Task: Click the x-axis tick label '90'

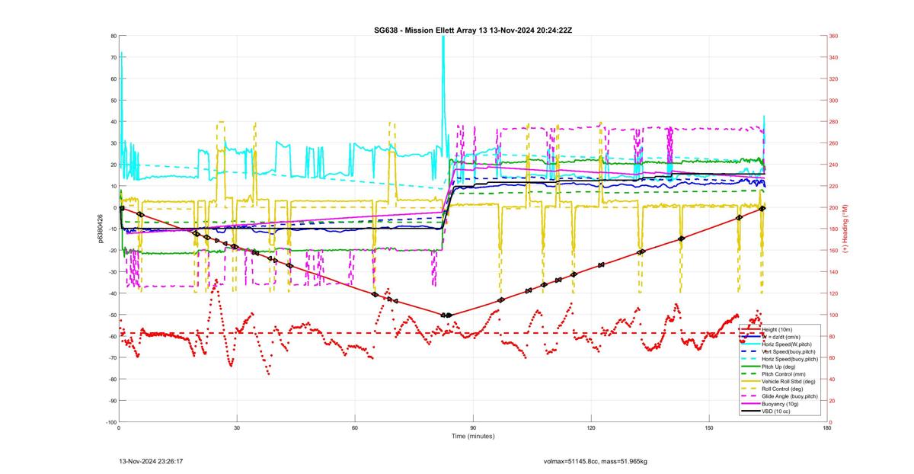Action: point(472,428)
